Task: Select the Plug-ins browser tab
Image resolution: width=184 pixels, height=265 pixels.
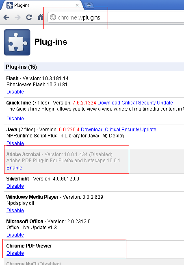Action: [x=41, y=5]
